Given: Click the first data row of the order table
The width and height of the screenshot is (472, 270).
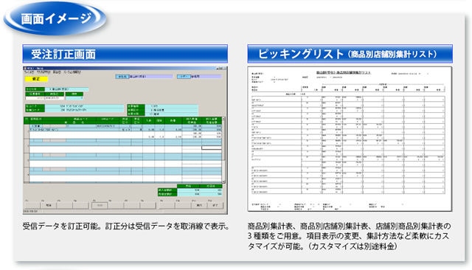Looking at the screenshot, I should tap(125, 126).
